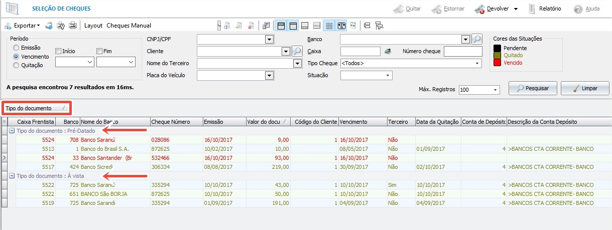Screen dimensions: 612x230
Task: Open Ajuda help
Action: click(587, 9)
